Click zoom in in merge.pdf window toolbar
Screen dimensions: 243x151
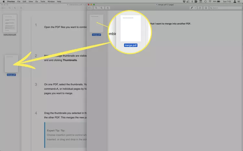(x=101, y=8)
